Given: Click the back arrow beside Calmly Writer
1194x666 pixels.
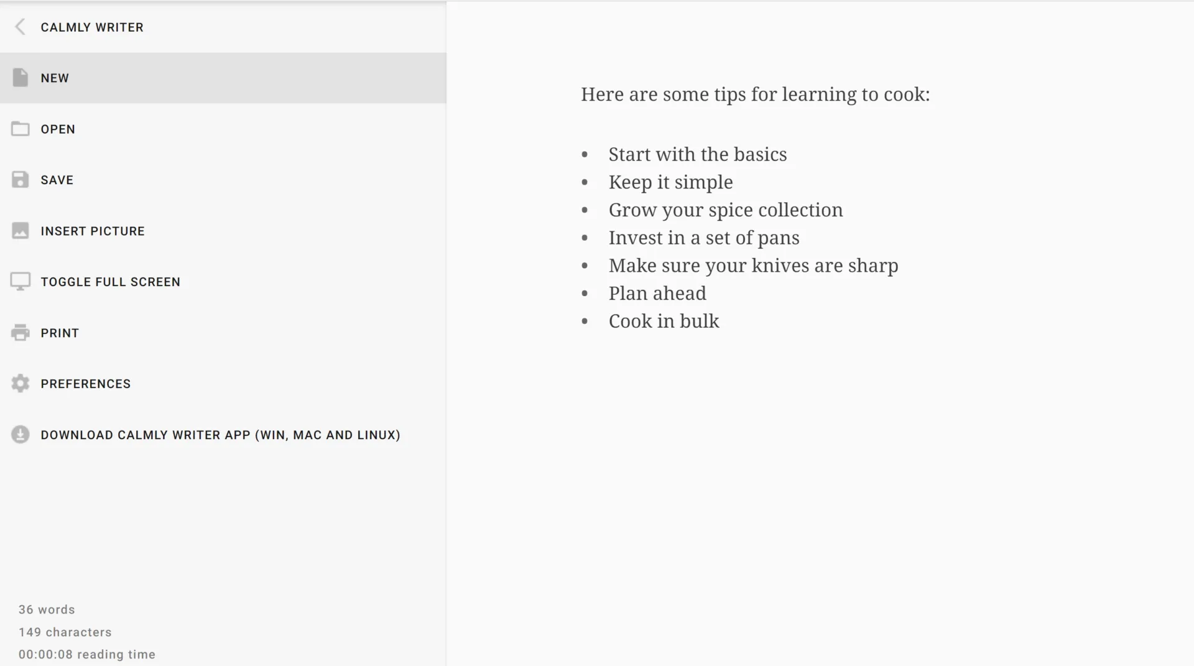Looking at the screenshot, I should tap(20, 27).
